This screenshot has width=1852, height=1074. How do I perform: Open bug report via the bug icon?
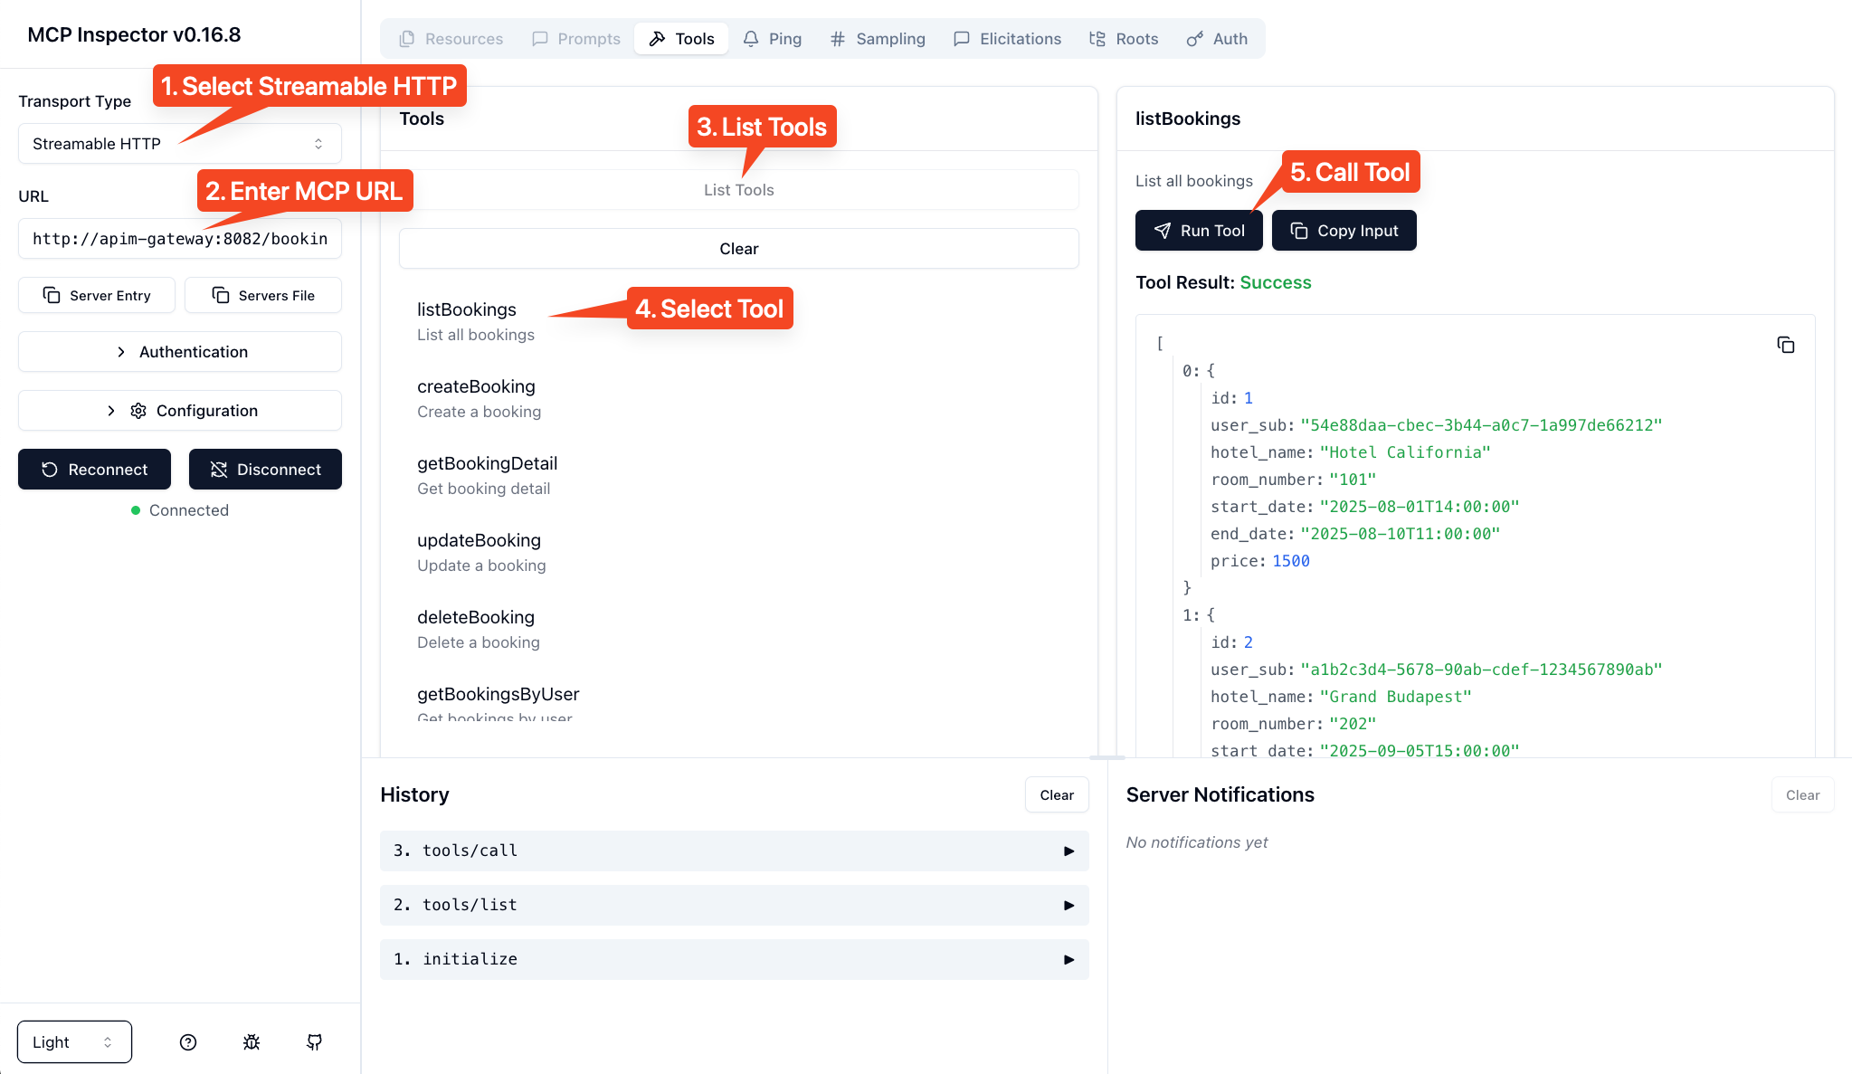[251, 1041]
